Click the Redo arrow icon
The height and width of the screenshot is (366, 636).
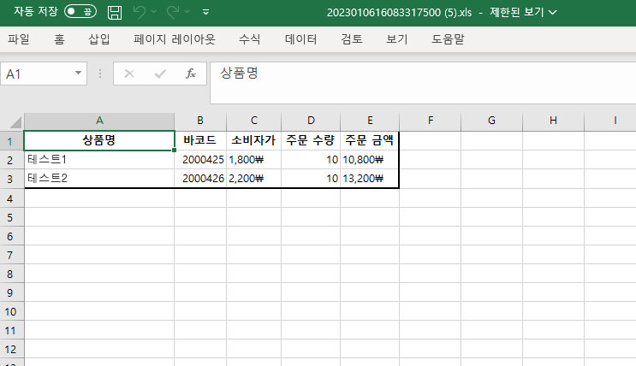click(x=173, y=13)
